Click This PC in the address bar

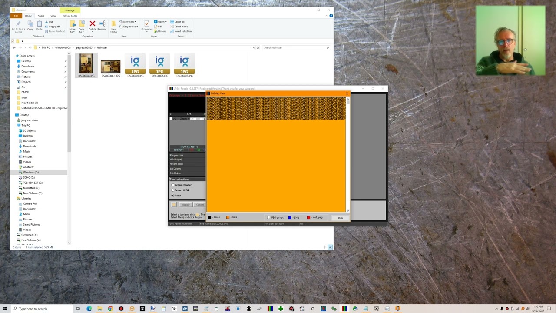[x=46, y=47]
